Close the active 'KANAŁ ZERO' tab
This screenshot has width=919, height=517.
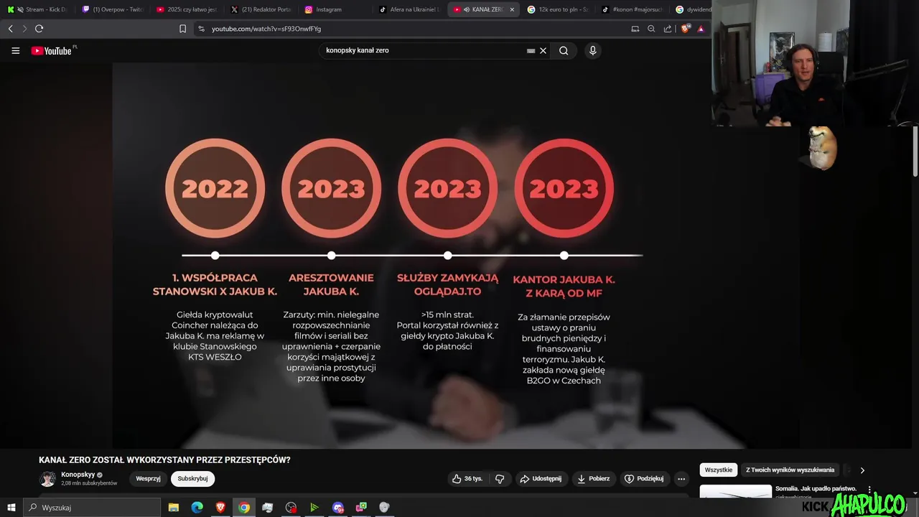[512, 9]
